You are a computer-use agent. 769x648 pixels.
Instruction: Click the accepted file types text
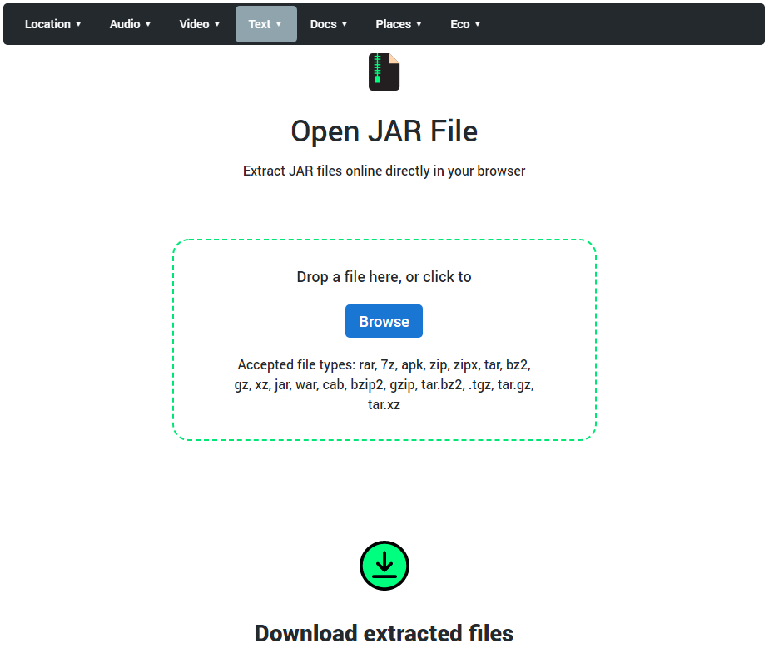[x=384, y=384]
